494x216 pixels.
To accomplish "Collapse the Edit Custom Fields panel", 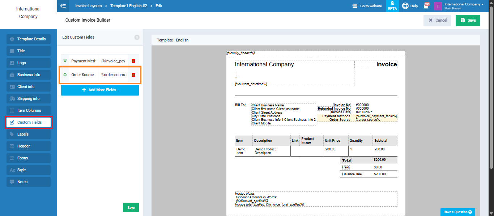I will (x=137, y=38).
